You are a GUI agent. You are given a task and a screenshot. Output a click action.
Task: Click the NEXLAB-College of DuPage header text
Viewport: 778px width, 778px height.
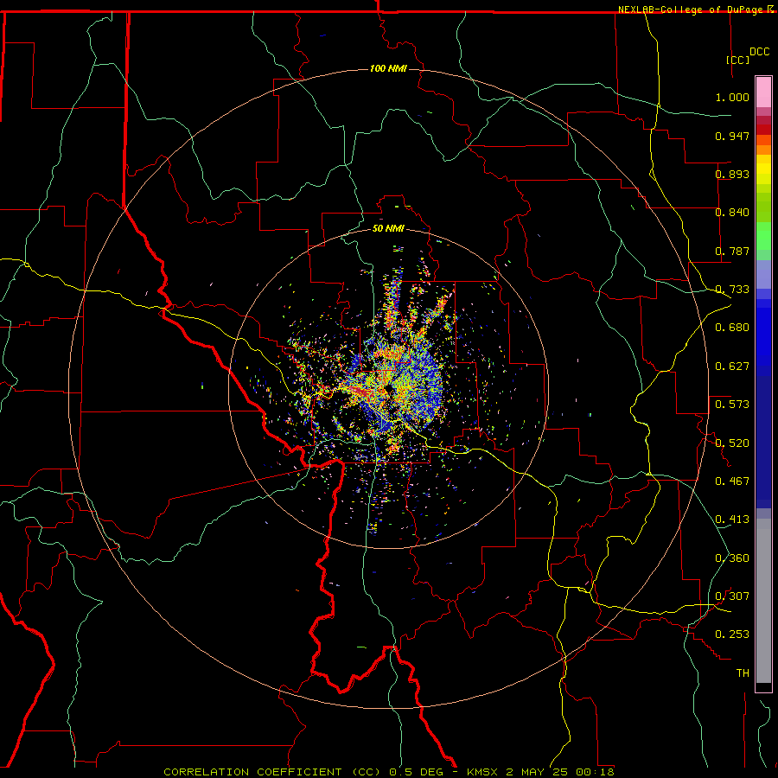click(x=690, y=10)
